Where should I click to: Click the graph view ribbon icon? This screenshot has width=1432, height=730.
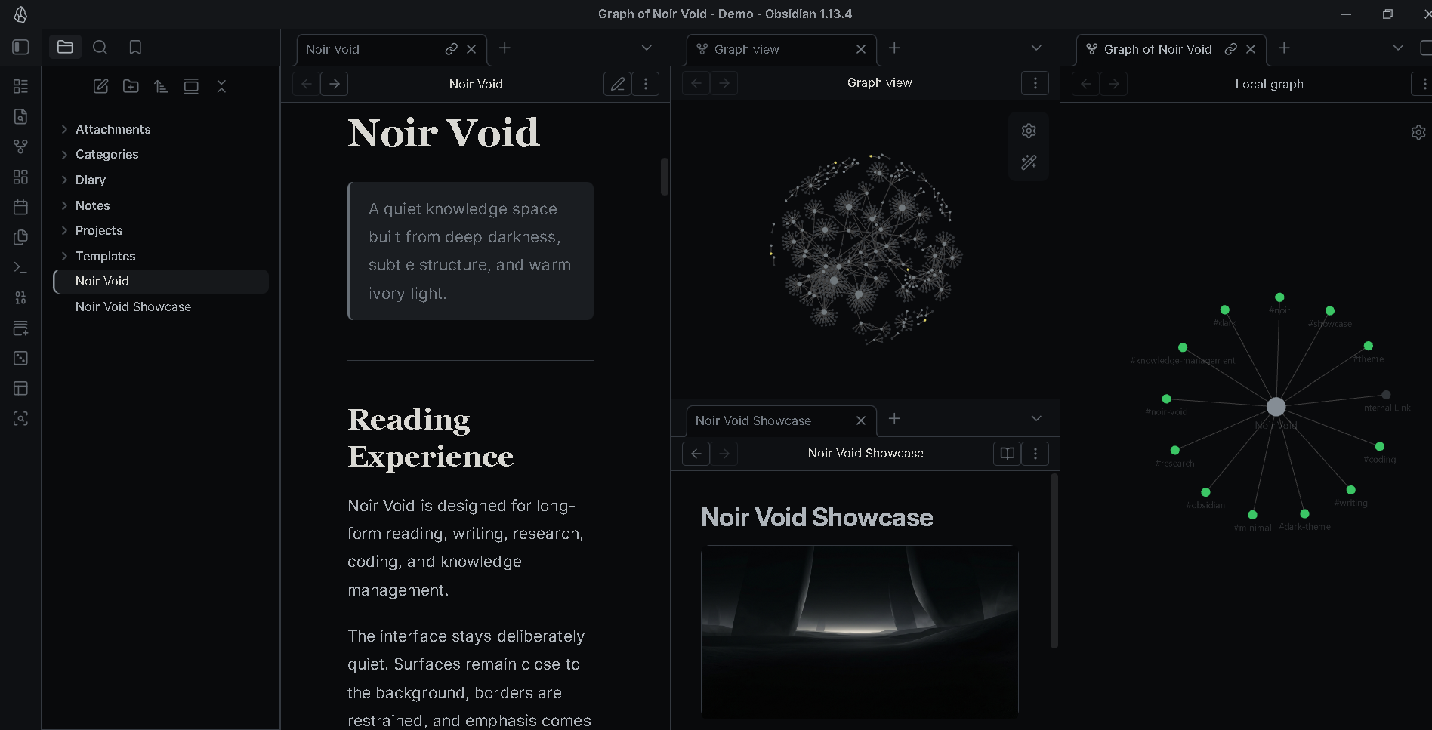[x=20, y=146]
